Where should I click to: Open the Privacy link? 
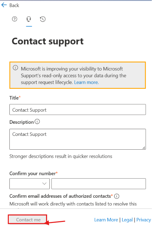tap(144, 220)
